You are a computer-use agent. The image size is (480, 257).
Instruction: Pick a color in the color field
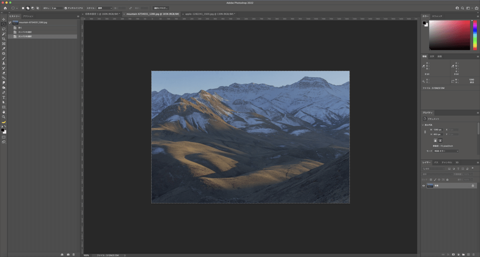click(449, 35)
